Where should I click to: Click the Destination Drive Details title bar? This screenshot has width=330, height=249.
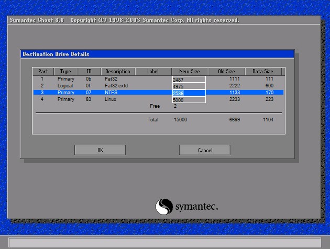point(157,54)
